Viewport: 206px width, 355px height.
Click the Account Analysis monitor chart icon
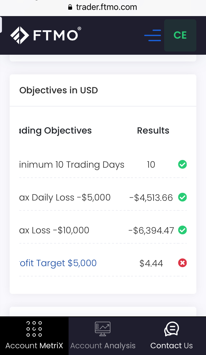coord(103,329)
